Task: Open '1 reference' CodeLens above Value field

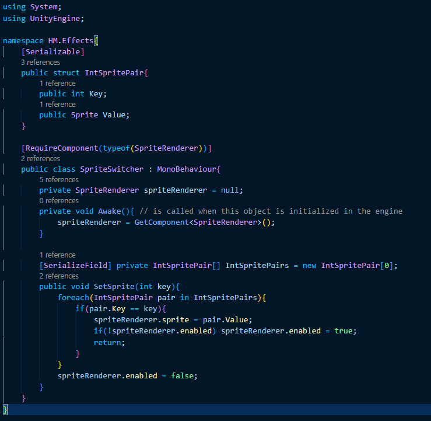Action: tap(58, 105)
